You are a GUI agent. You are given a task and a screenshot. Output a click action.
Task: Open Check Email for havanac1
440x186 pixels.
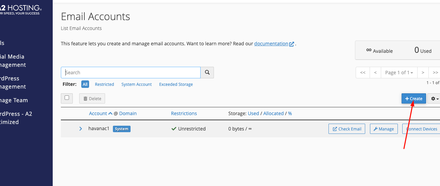[x=347, y=129]
